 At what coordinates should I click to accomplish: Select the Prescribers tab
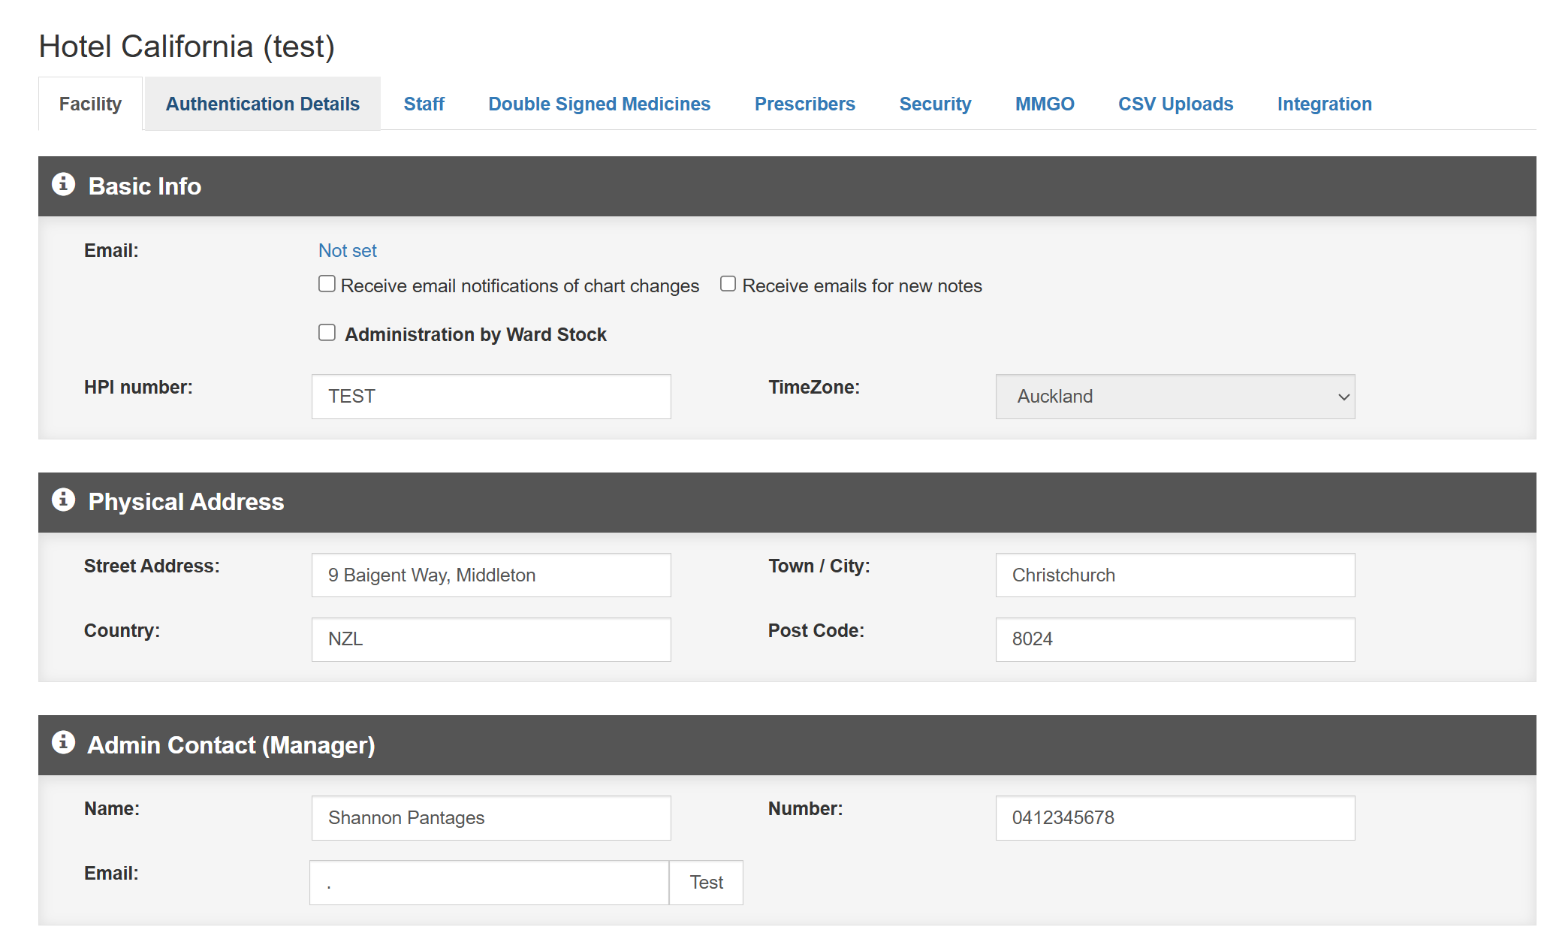tap(804, 104)
